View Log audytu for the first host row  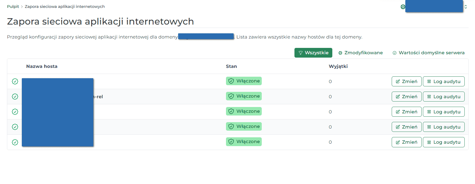click(x=443, y=82)
